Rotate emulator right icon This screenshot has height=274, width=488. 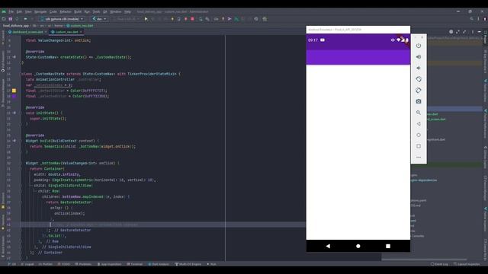[x=419, y=91]
